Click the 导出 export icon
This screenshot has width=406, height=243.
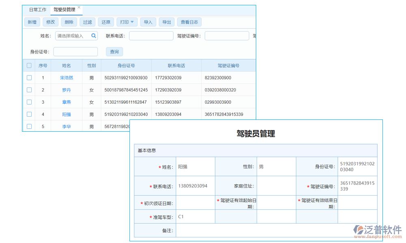pos(166,22)
